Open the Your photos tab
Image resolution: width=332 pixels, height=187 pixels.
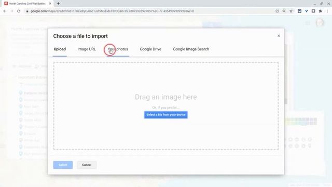pos(118,49)
